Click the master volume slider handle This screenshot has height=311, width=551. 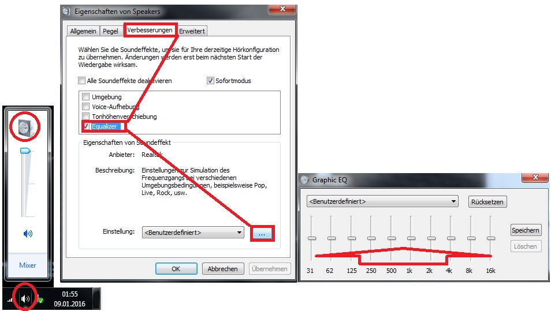25,151
